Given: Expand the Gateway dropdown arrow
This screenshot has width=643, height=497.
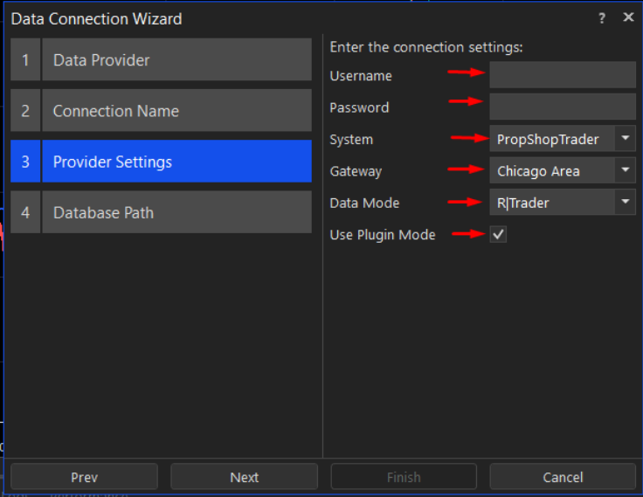Looking at the screenshot, I should pyautogui.click(x=625, y=169).
